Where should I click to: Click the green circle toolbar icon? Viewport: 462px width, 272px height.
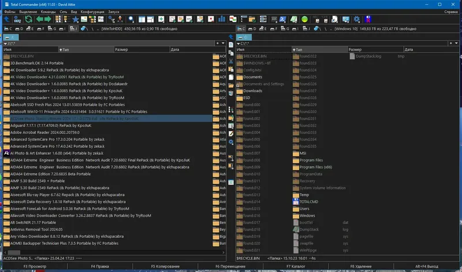304,19
